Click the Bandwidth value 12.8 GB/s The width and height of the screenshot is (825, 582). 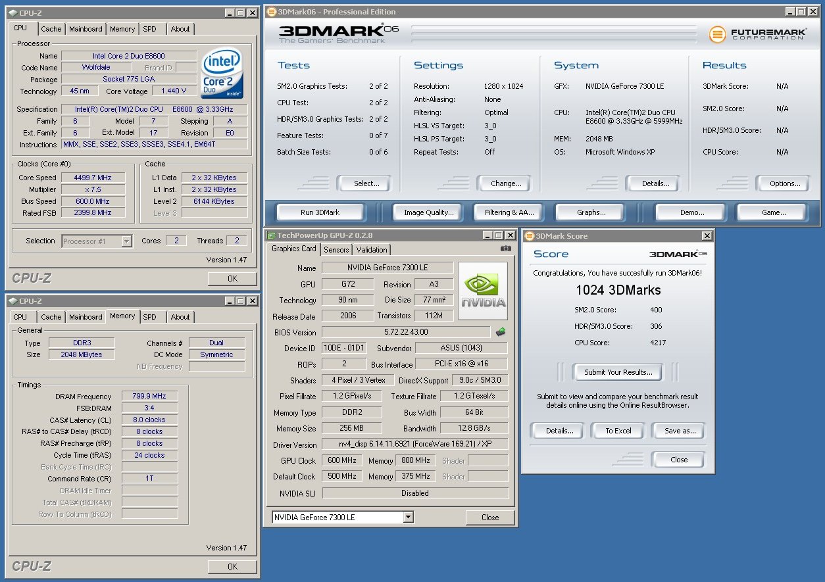point(474,429)
